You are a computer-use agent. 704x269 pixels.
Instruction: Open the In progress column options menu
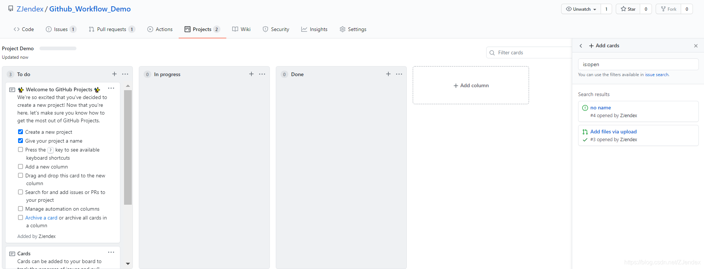[262, 74]
